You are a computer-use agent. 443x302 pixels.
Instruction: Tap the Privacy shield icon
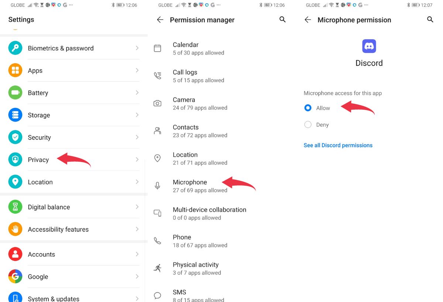(15, 159)
